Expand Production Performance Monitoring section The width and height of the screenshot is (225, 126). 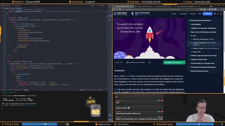pyautogui.click(x=203, y=67)
